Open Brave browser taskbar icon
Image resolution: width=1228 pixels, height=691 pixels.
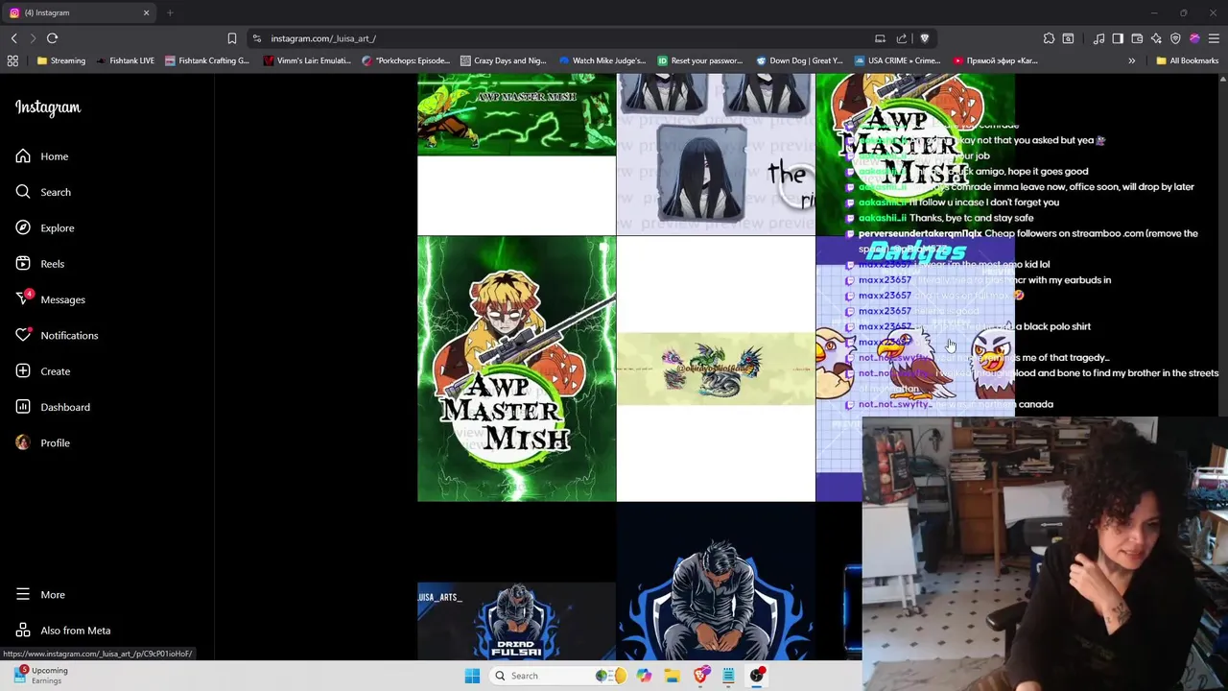[700, 676]
